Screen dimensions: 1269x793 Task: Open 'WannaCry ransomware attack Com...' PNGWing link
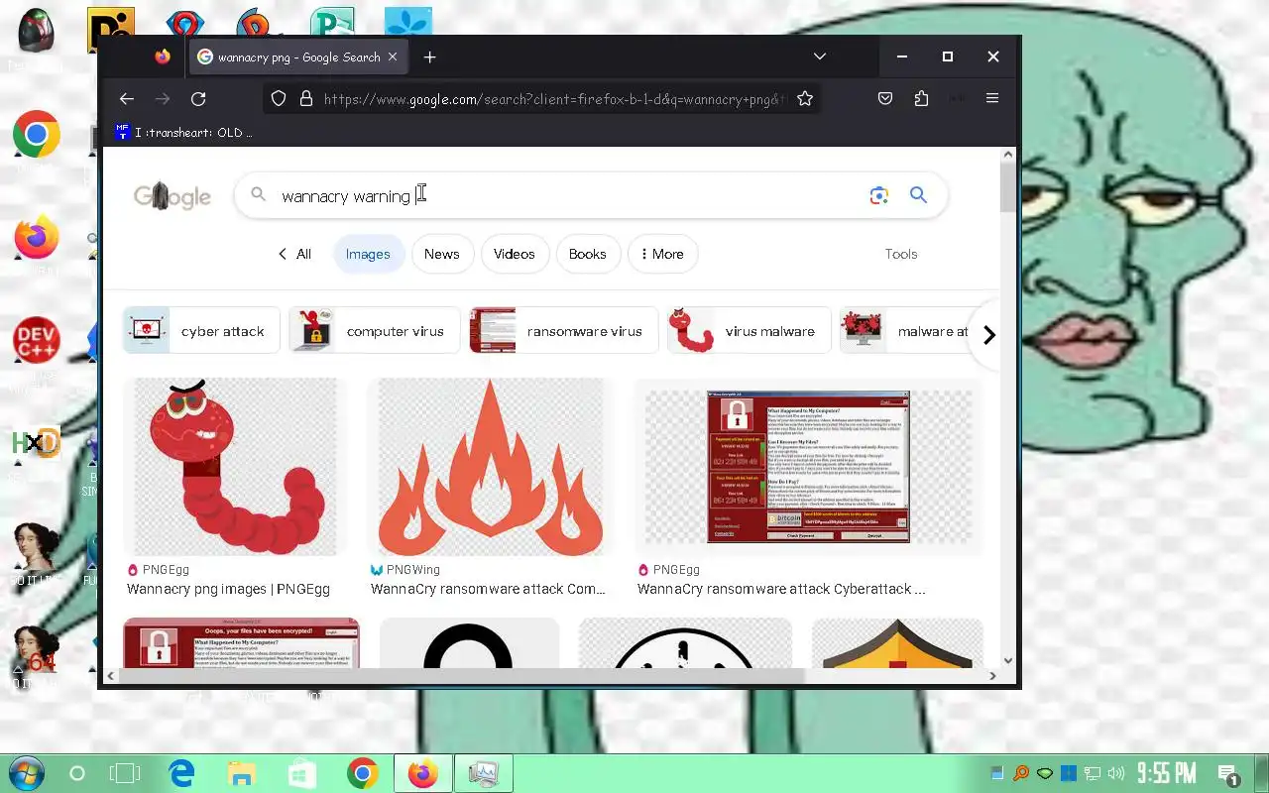(x=488, y=589)
